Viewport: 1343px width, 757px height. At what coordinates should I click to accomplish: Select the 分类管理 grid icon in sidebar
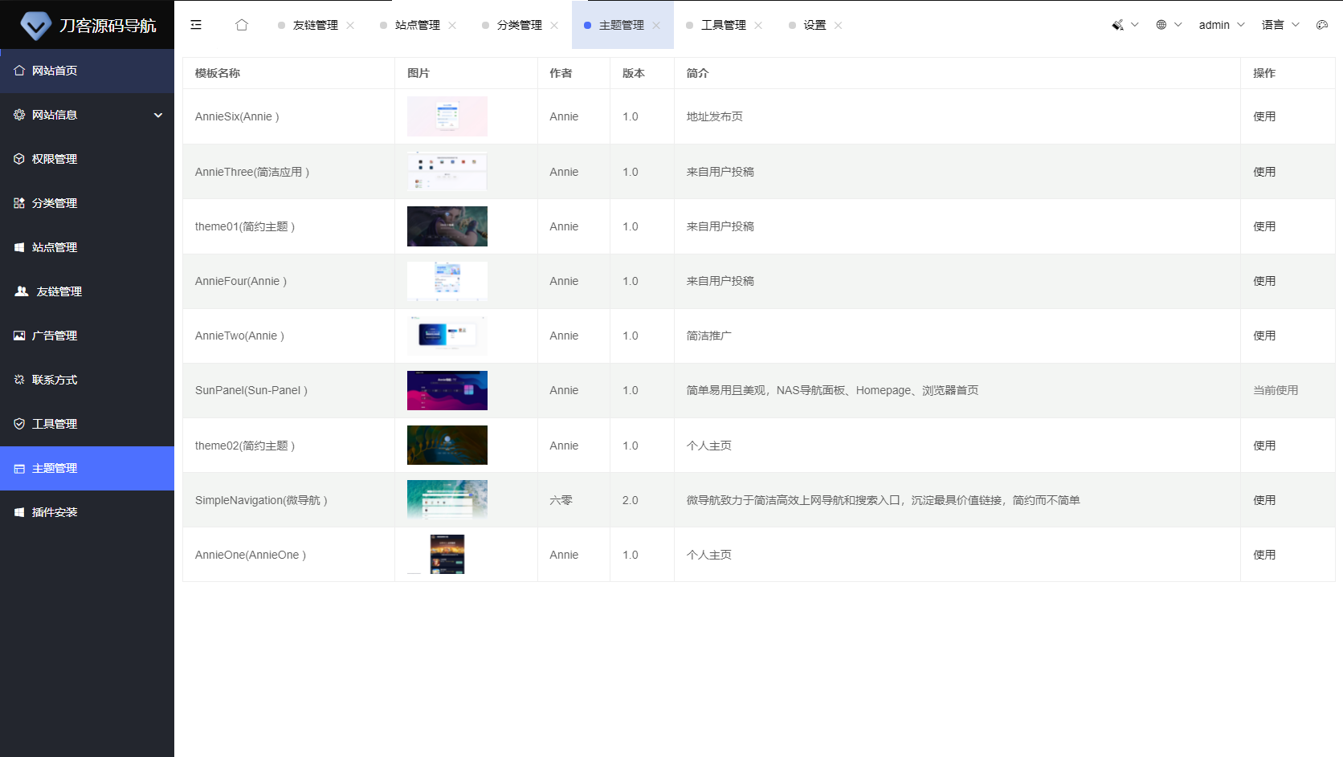[x=19, y=202]
